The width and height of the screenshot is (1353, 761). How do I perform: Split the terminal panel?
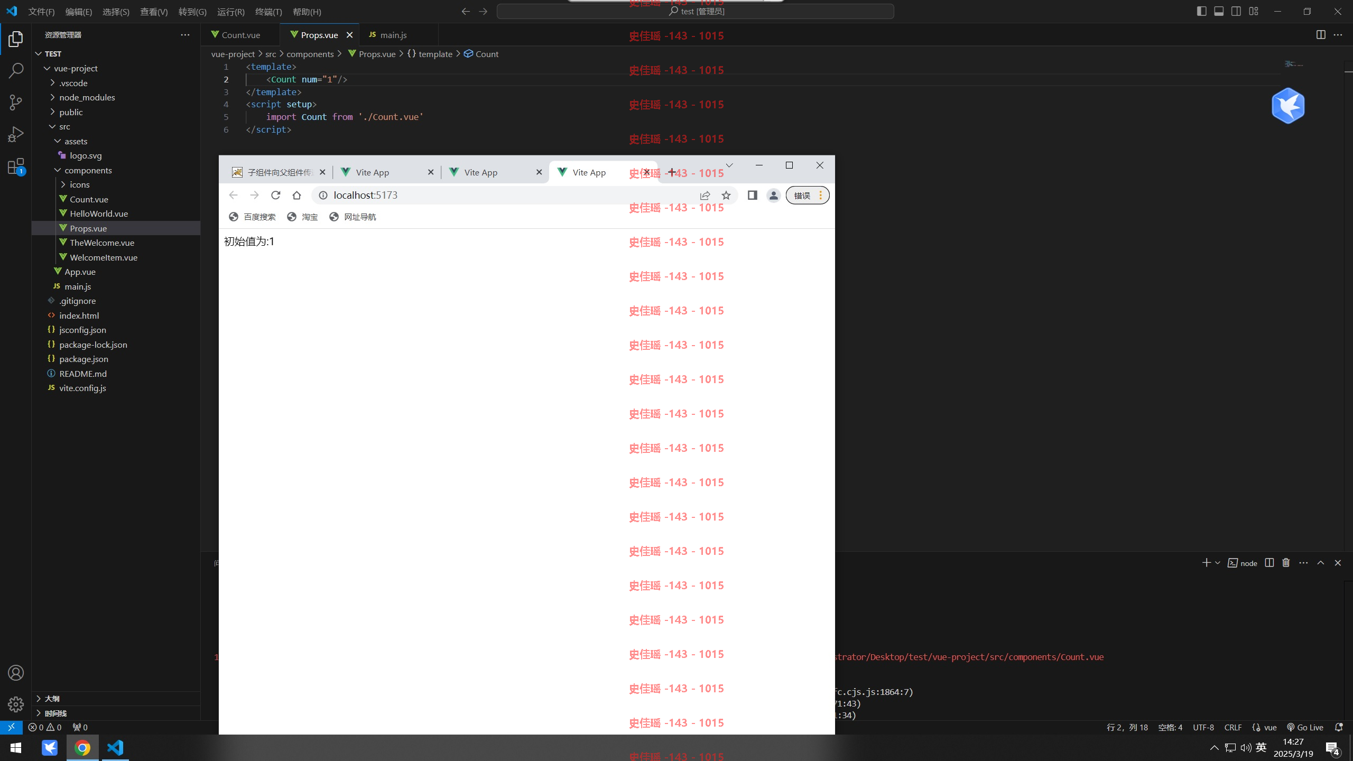pos(1269,563)
